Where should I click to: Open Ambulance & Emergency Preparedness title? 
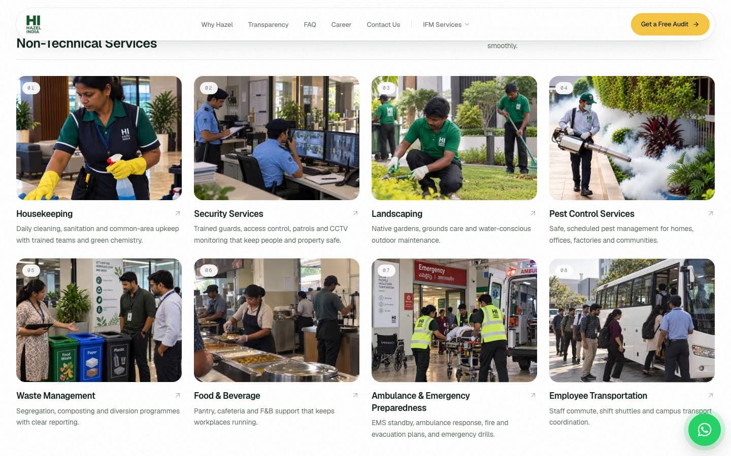[x=420, y=402]
